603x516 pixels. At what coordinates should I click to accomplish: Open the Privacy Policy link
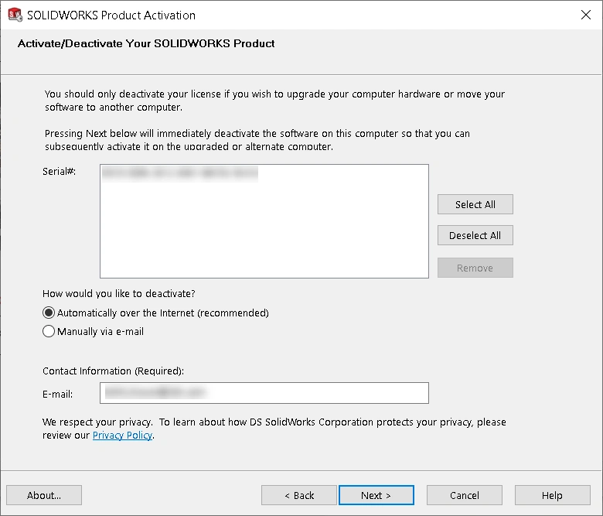122,436
